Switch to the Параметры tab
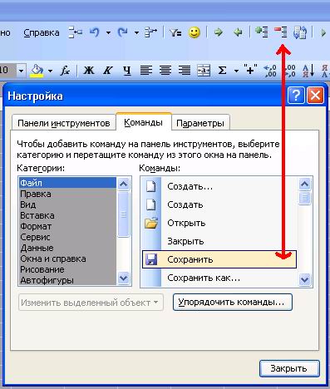 coord(200,123)
